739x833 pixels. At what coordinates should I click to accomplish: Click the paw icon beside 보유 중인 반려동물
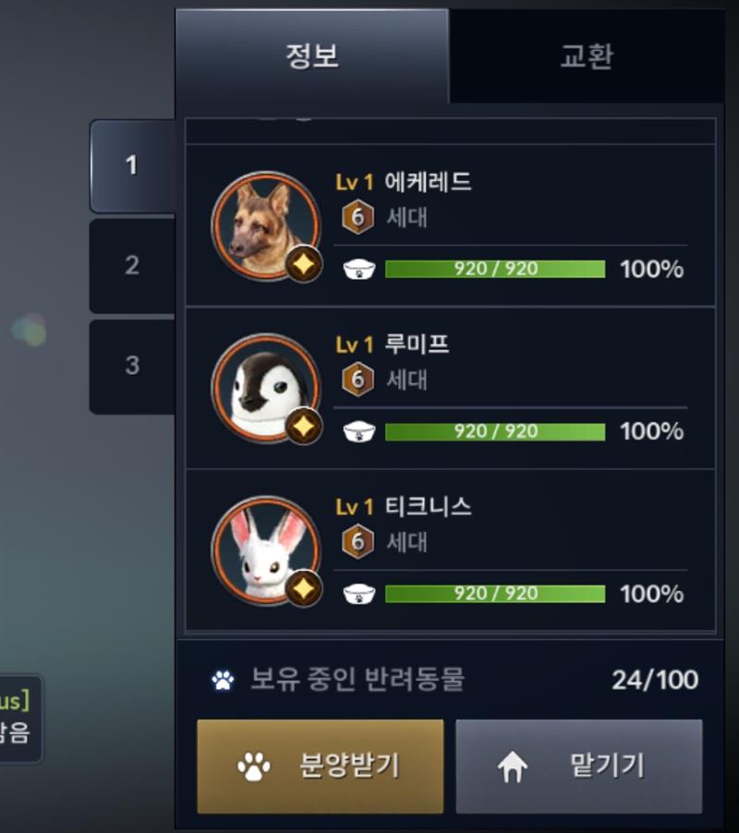[223, 680]
